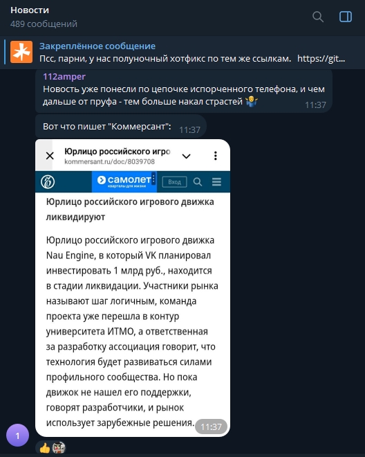
Task: Toggle the right sidebar panel icon
Action: pyautogui.click(x=346, y=17)
